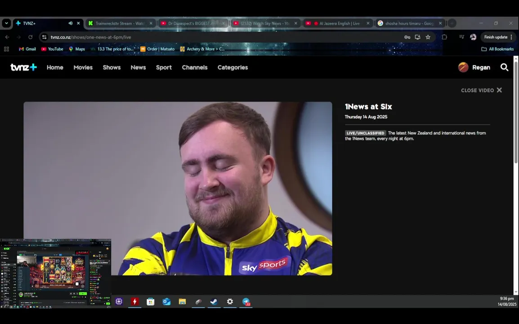This screenshot has width=519, height=324.
Task: Open a new browser tab
Action: pyautogui.click(x=452, y=23)
